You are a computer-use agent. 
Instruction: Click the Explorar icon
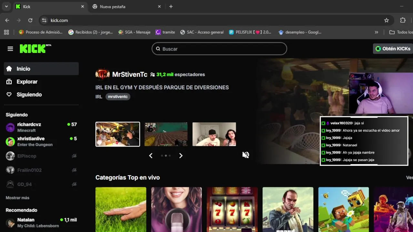[9, 82]
